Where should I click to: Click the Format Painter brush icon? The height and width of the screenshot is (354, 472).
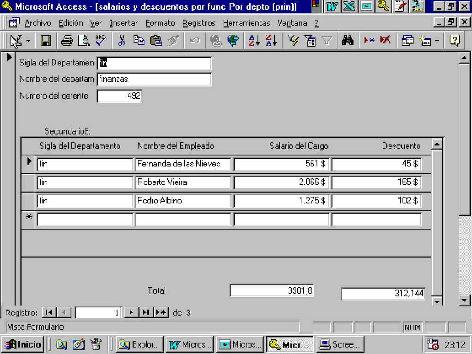point(173,41)
